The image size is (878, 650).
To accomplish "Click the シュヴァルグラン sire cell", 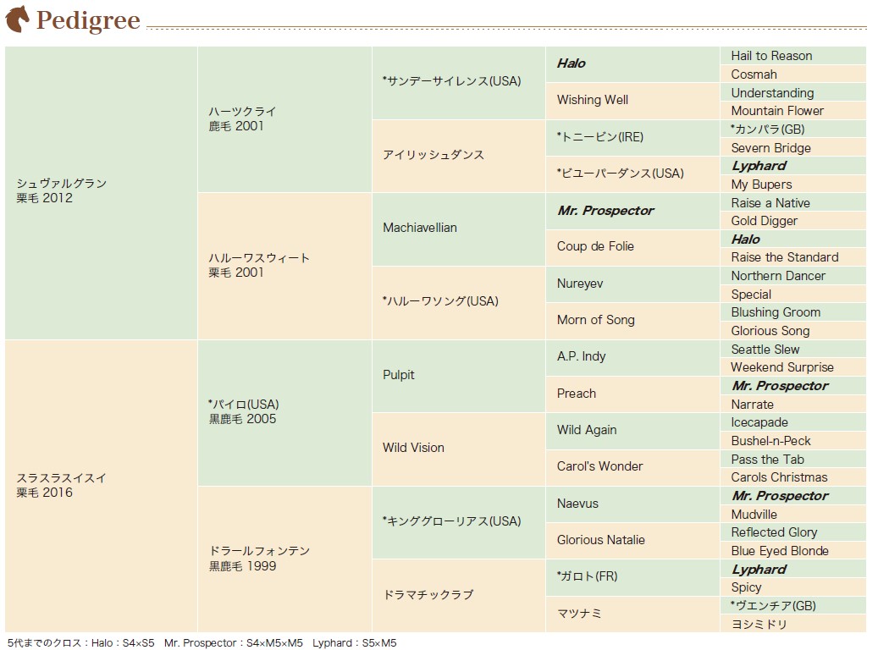I will 102,193.
